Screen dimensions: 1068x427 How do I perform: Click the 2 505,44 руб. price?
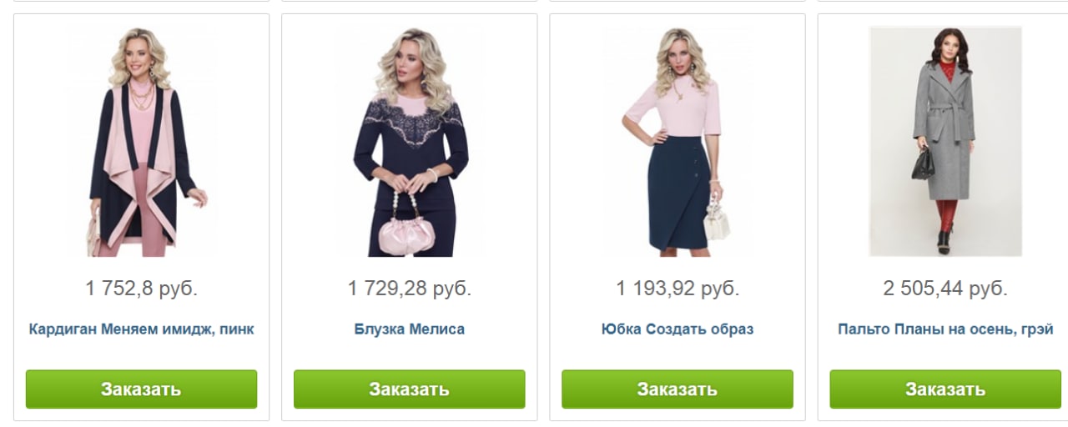tap(945, 289)
